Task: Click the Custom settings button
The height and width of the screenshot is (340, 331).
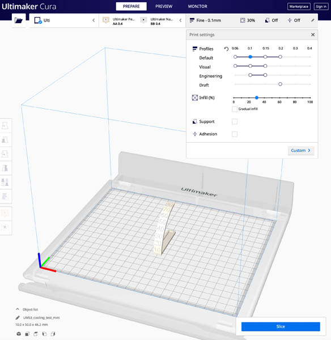Action: (301, 151)
